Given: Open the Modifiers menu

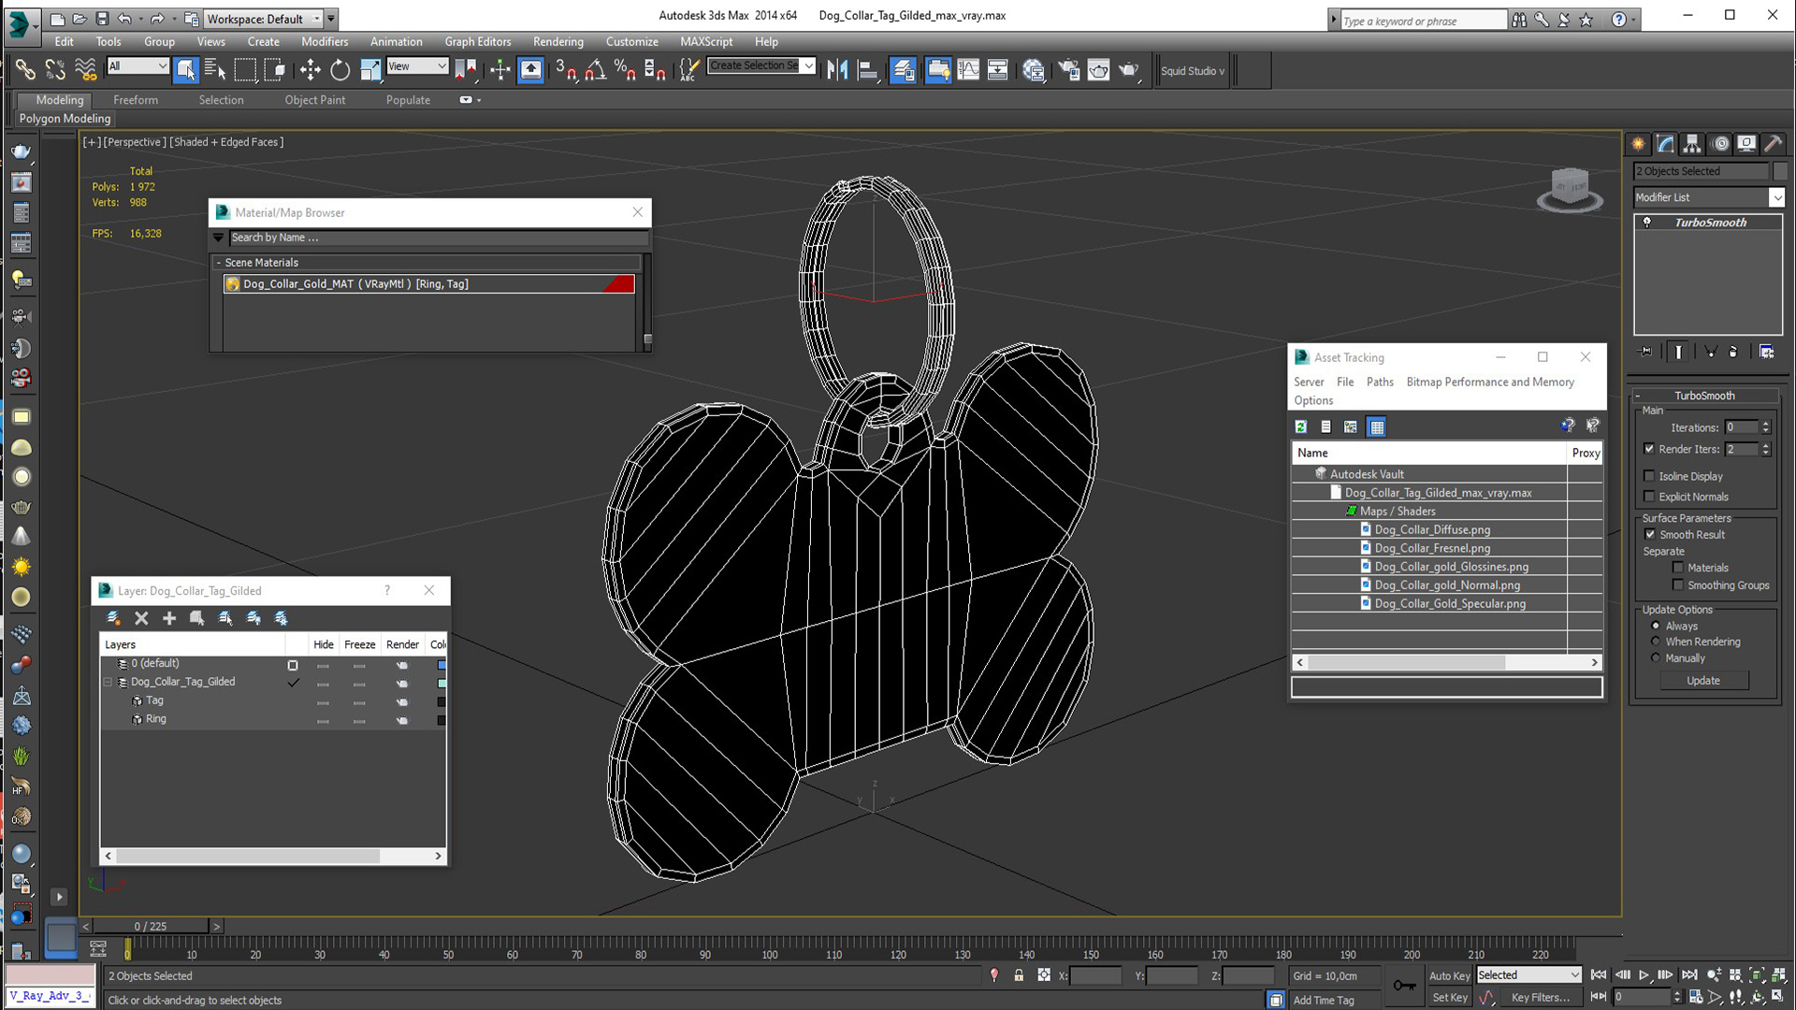Looking at the screenshot, I should tap(325, 41).
